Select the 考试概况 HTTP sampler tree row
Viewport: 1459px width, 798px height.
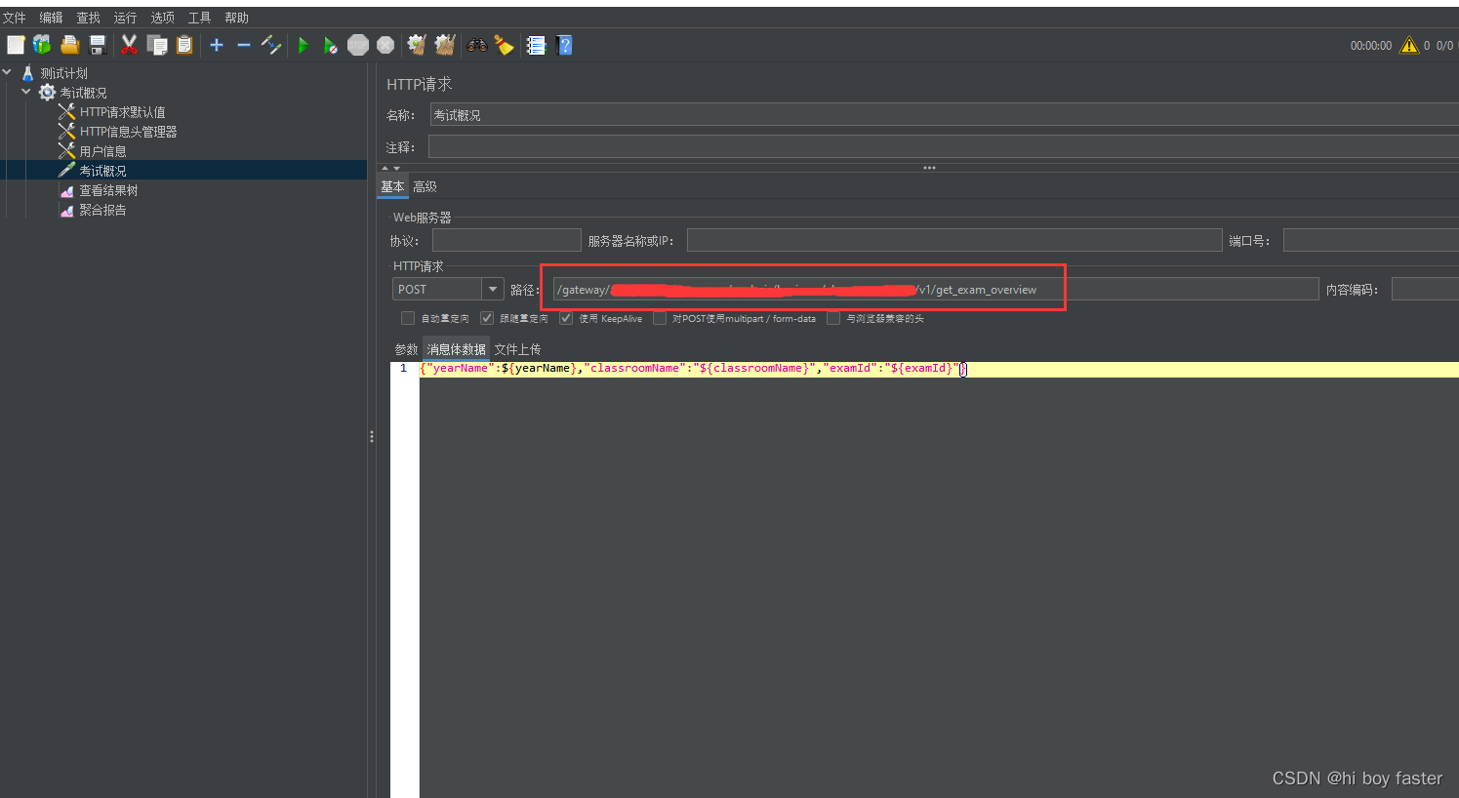tap(183, 170)
